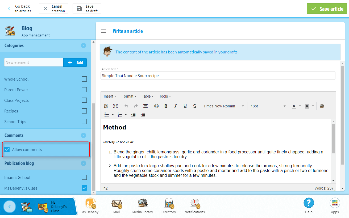Viewport: 349px width, 218px height.
Task: Collapse the Publication blog section
Action: tap(84, 163)
